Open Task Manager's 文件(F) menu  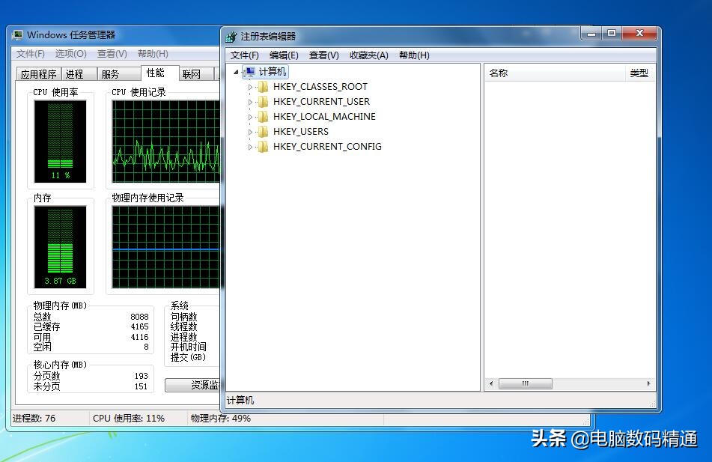pyautogui.click(x=31, y=54)
